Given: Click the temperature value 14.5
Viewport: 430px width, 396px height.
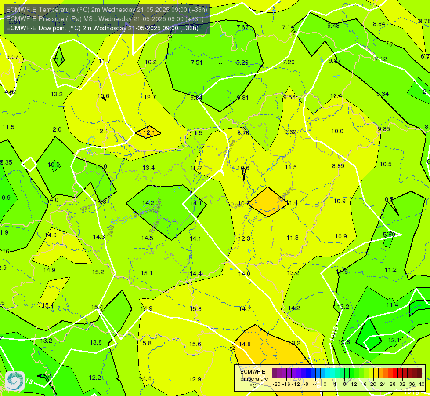Looking at the screenshot, I should [x=147, y=238].
